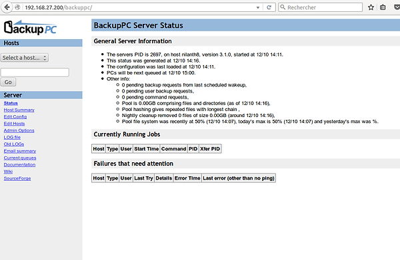Click the address bar URL
The height and width of the screenshot is (260, 400).
coord(59,7)
